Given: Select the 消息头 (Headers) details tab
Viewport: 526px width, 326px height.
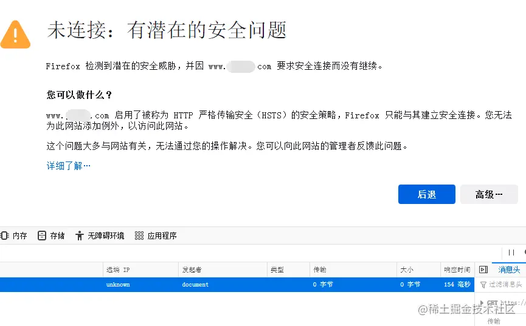Looking at the screenshot, I should coord(509,270).
